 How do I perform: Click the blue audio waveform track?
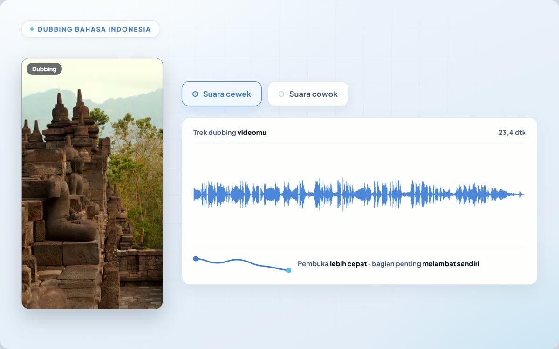(359, 195)
